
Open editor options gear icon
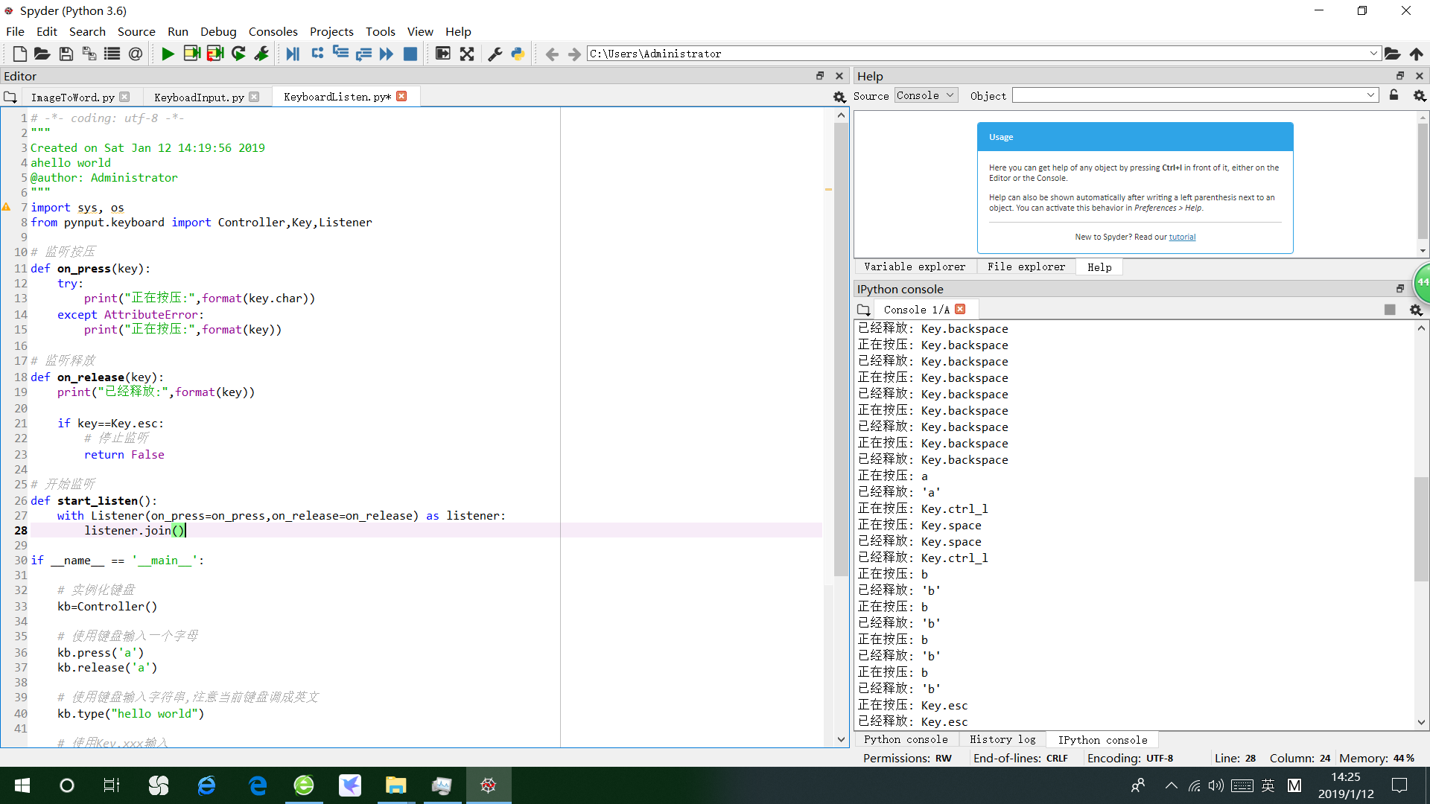(839, 97)
